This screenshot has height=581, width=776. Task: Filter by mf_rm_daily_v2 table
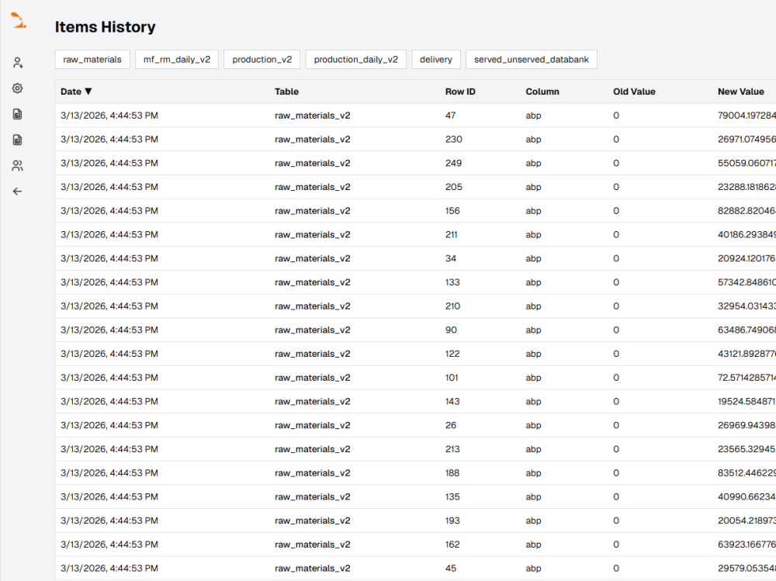pyautogui.click(x=177, y=60)
